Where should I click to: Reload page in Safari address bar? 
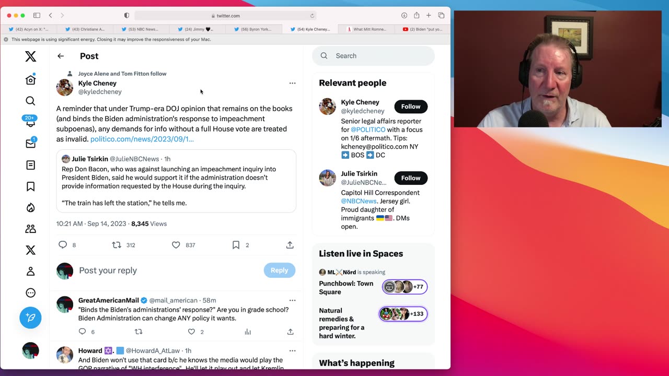(312, 16)
